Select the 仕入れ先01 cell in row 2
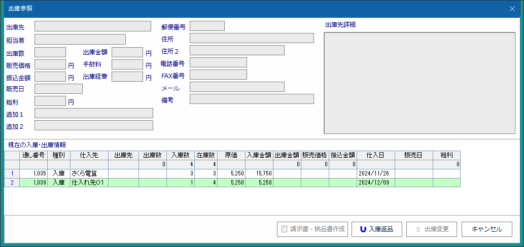Screen dimensions: 524x247 tap(89, 183)
